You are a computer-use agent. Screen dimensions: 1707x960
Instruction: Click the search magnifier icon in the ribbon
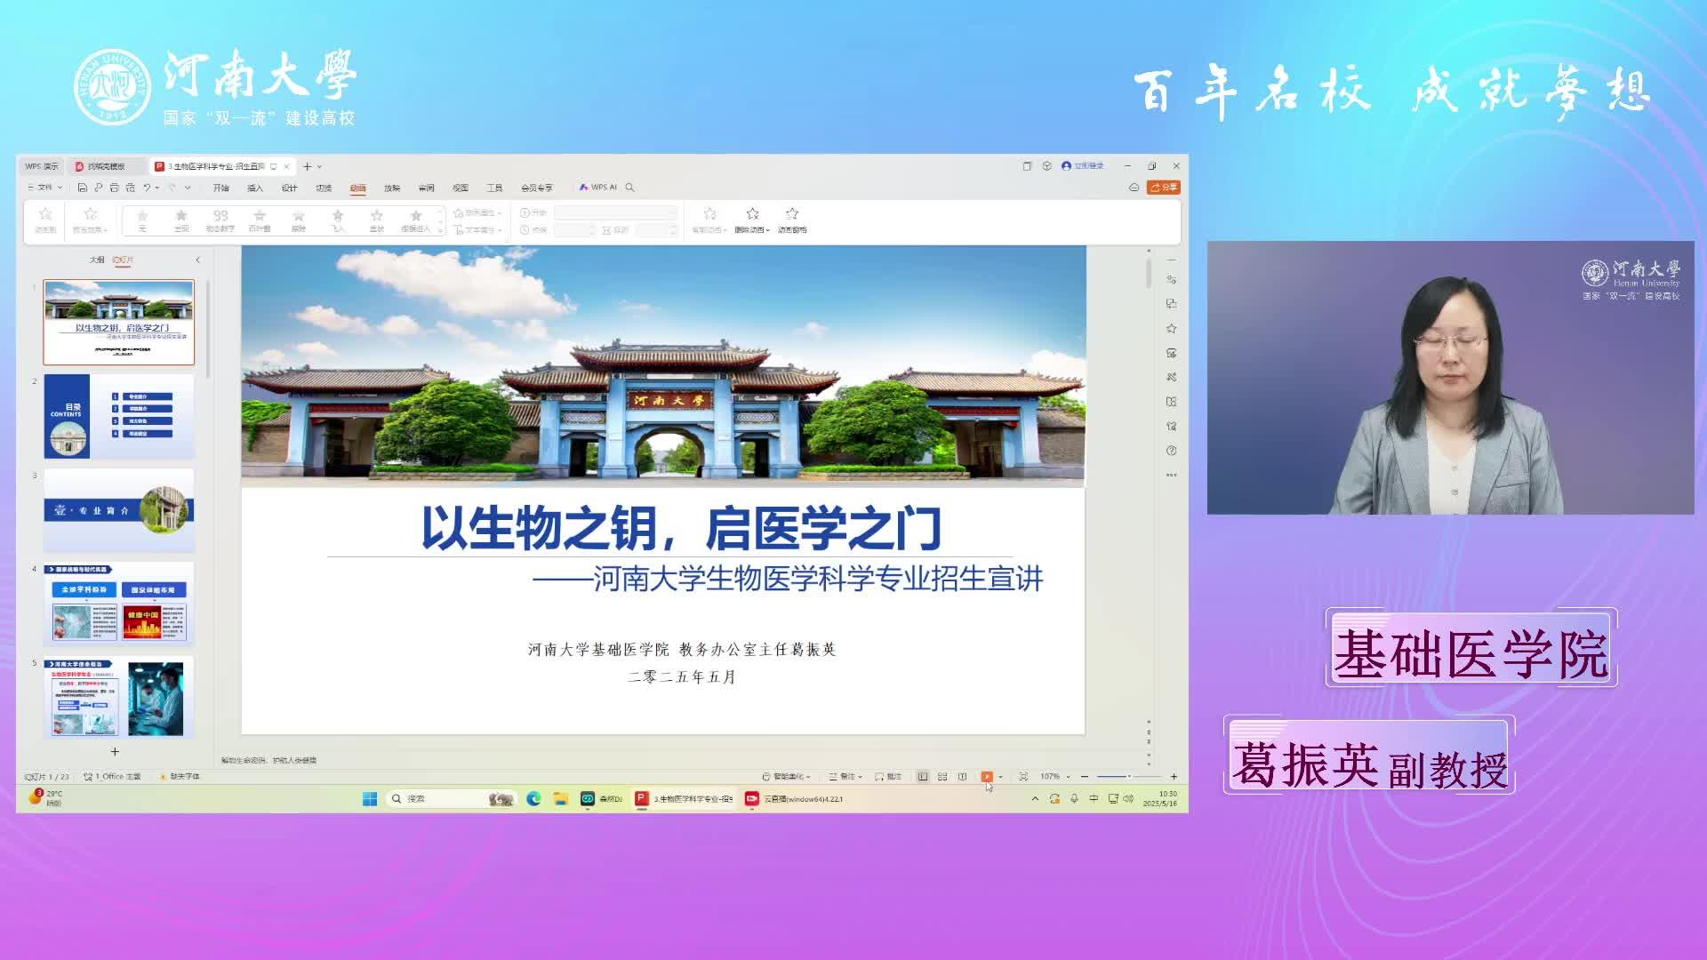coord(630,188)
